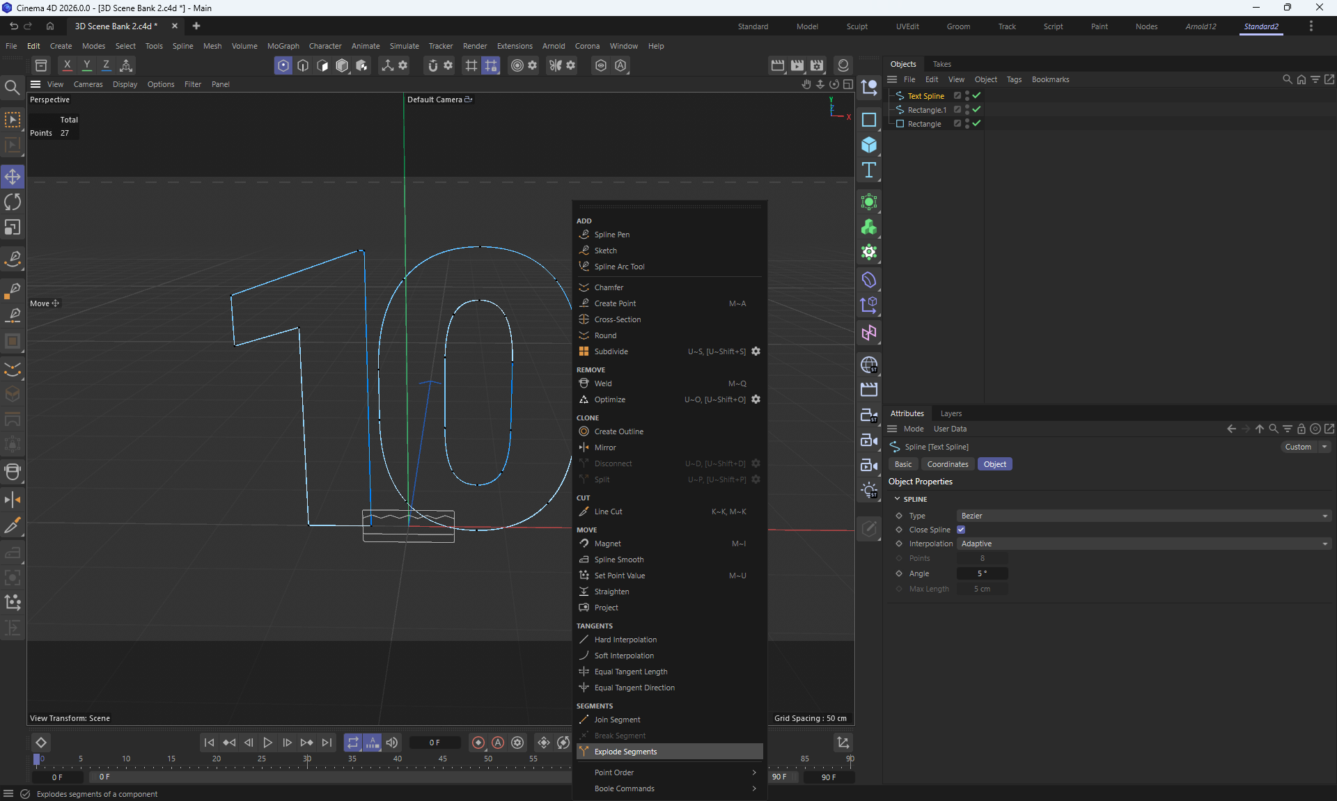Viewport: 1337px width, 801px height.
Task: Click the Custom button in Attributes
Action: click(x=1298, y=447)
